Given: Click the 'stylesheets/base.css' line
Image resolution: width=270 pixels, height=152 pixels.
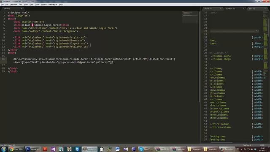Looking at the screenshot, I should click(x=49, y=41).
